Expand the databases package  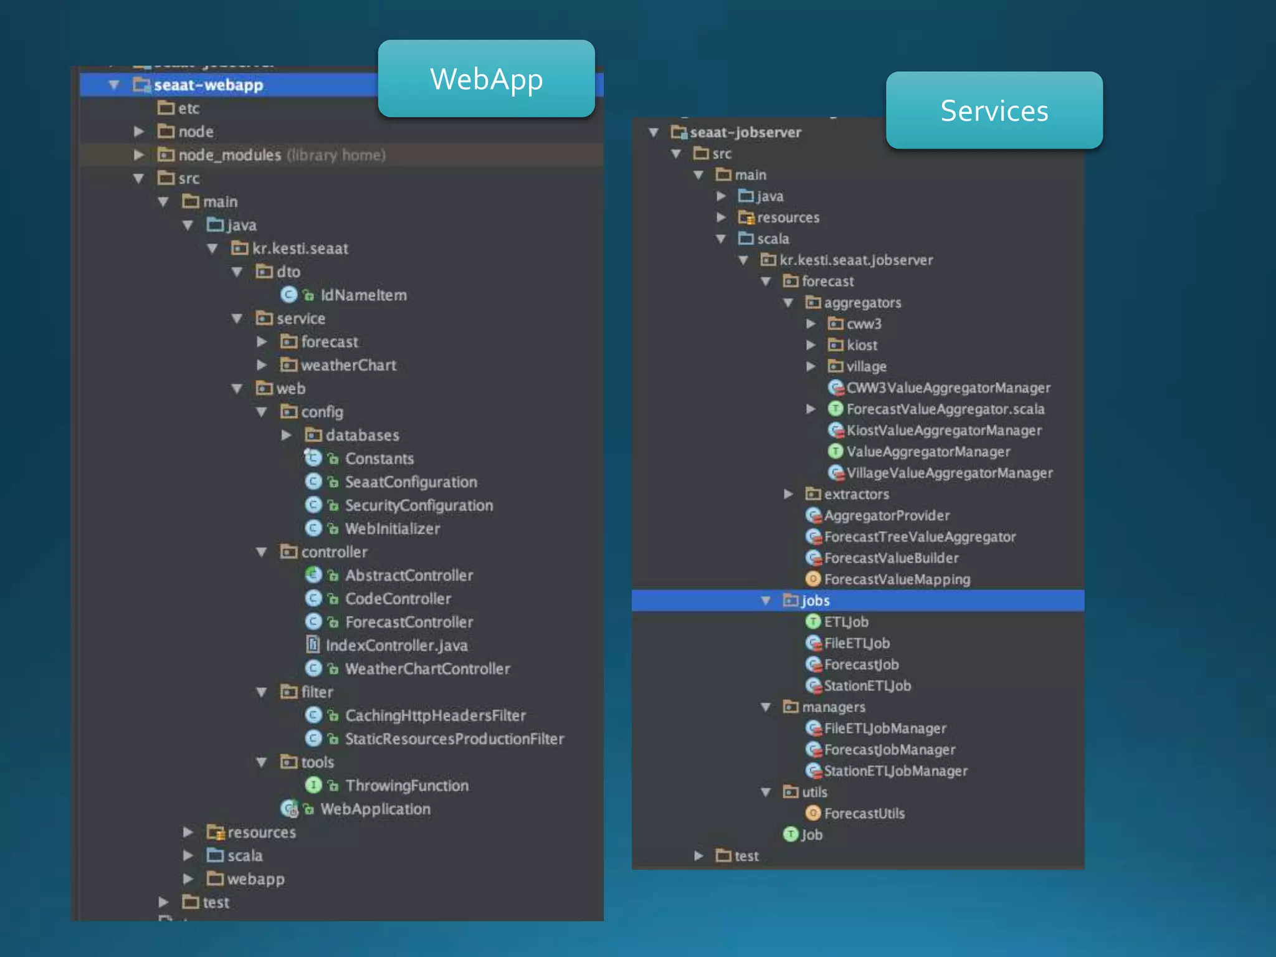click(x=287, y=435)
